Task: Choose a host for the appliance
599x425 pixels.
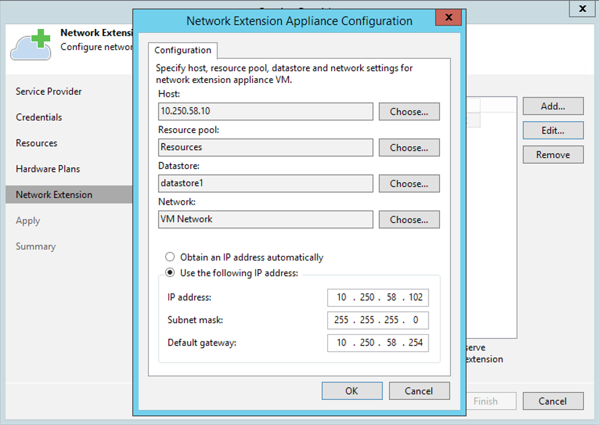Action: [x=409, y=111]
